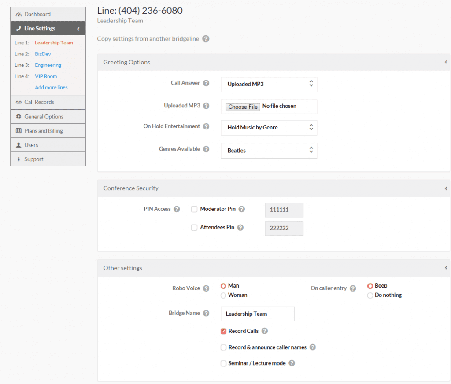Check Record & announce caller names
This screenshot has width=451, height=384.
(x=223, y=347)
